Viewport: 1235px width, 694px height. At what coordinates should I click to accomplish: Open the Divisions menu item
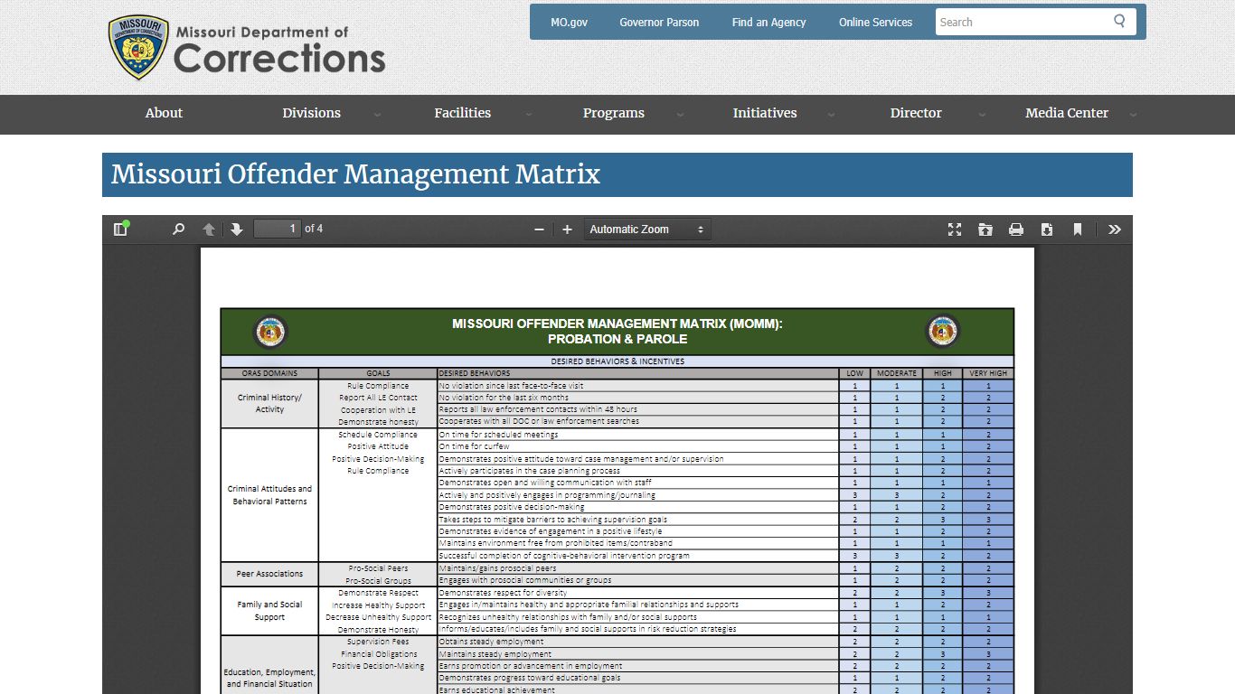pyautogui.click(x=311, y=113)
